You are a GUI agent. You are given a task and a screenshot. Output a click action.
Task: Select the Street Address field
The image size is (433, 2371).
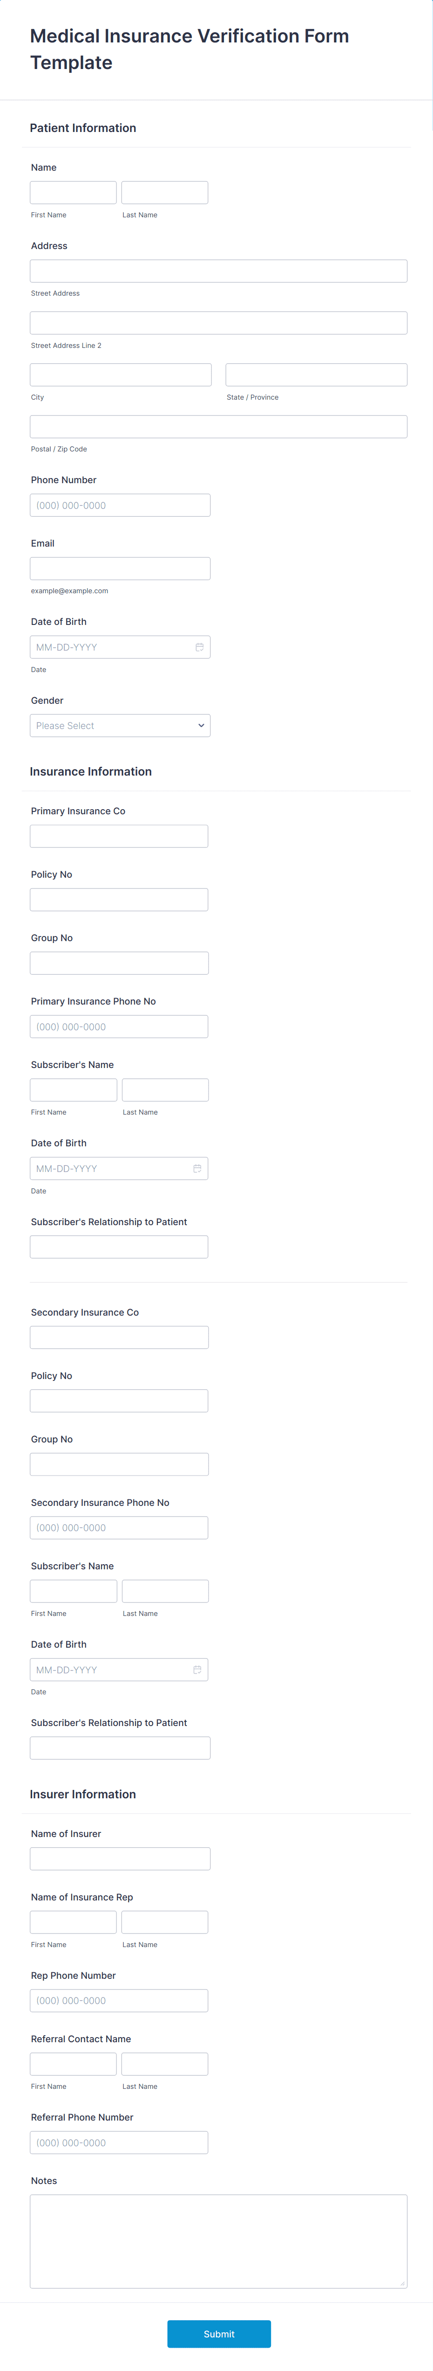[218, 270]
